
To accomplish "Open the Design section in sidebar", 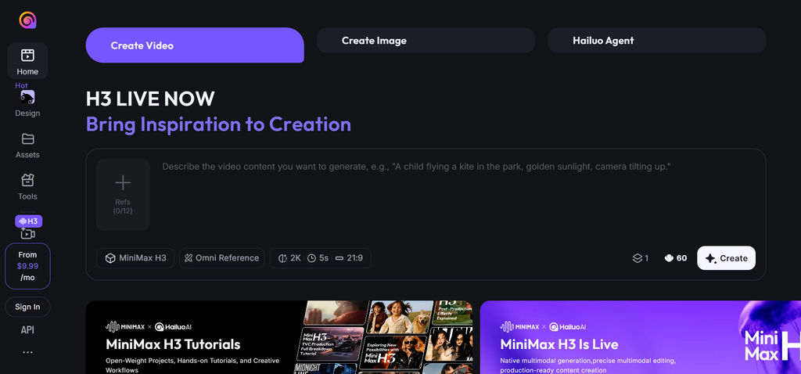I will pos(27,104).
